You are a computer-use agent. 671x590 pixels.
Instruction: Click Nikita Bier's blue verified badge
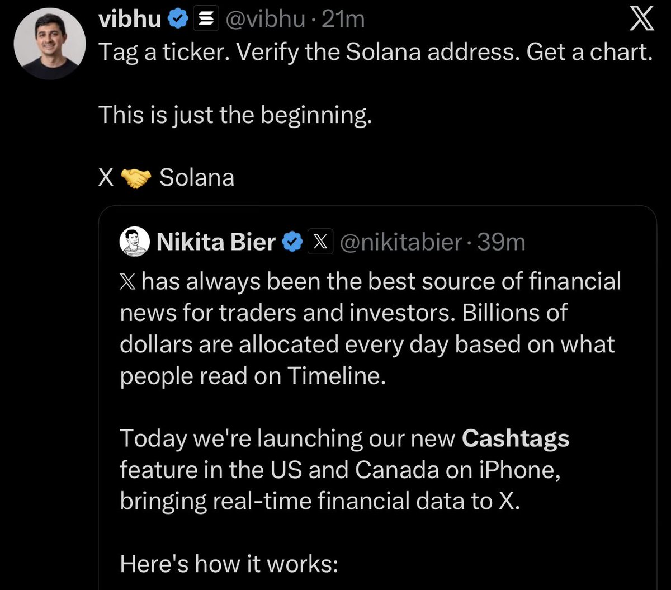point(291,242)
